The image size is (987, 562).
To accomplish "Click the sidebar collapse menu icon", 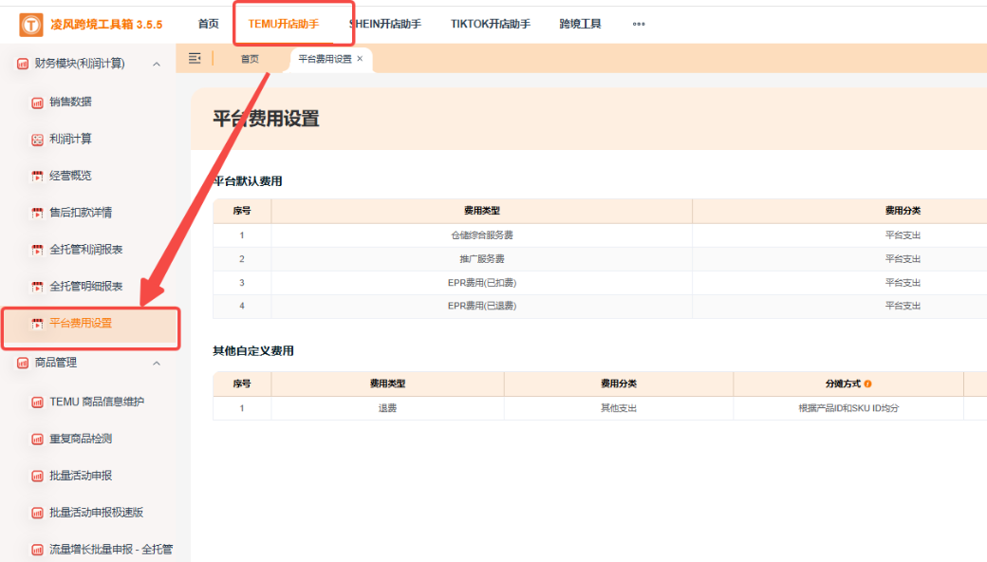I will [x=195, y=59].
